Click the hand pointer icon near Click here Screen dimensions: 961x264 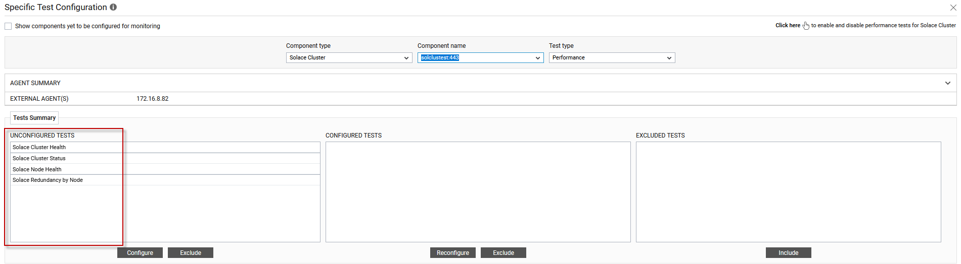tap(806, 25)
